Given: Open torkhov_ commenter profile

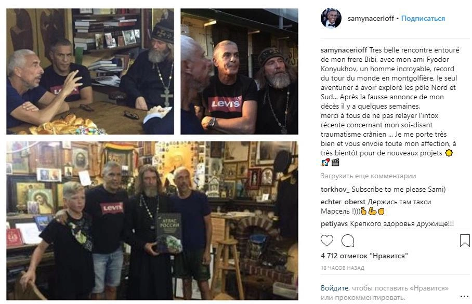Looking at the screenshot, I should (x=335, y=189).
